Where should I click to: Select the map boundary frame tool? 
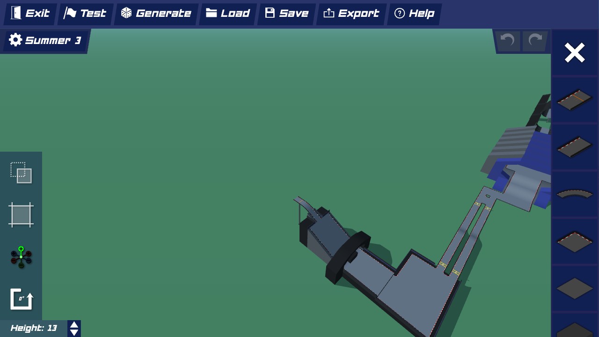[21, 215]
